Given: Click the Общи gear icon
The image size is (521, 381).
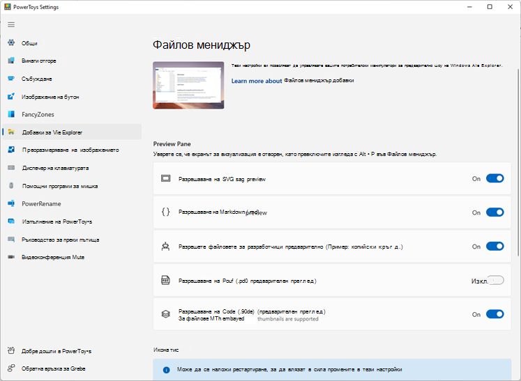Looking at the screenshot, I should coord(11,42).
